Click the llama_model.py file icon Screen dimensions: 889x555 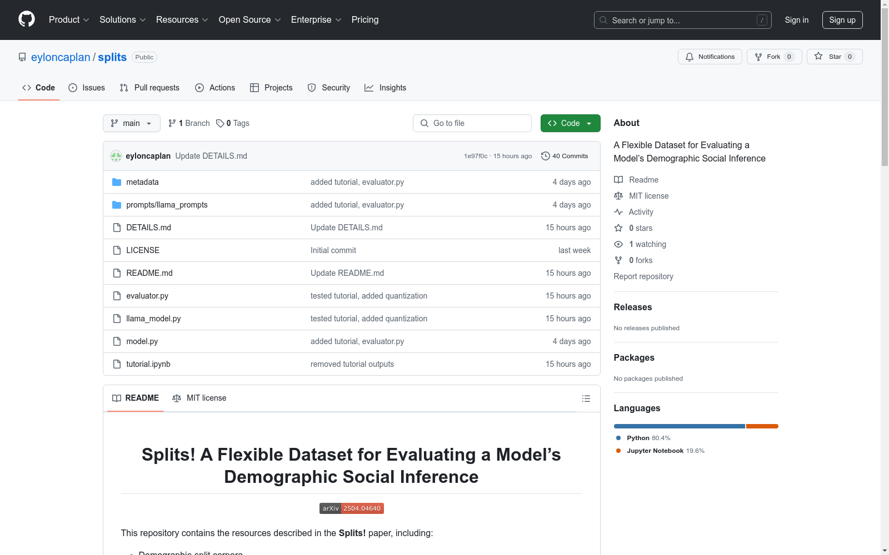coord(117,319)
